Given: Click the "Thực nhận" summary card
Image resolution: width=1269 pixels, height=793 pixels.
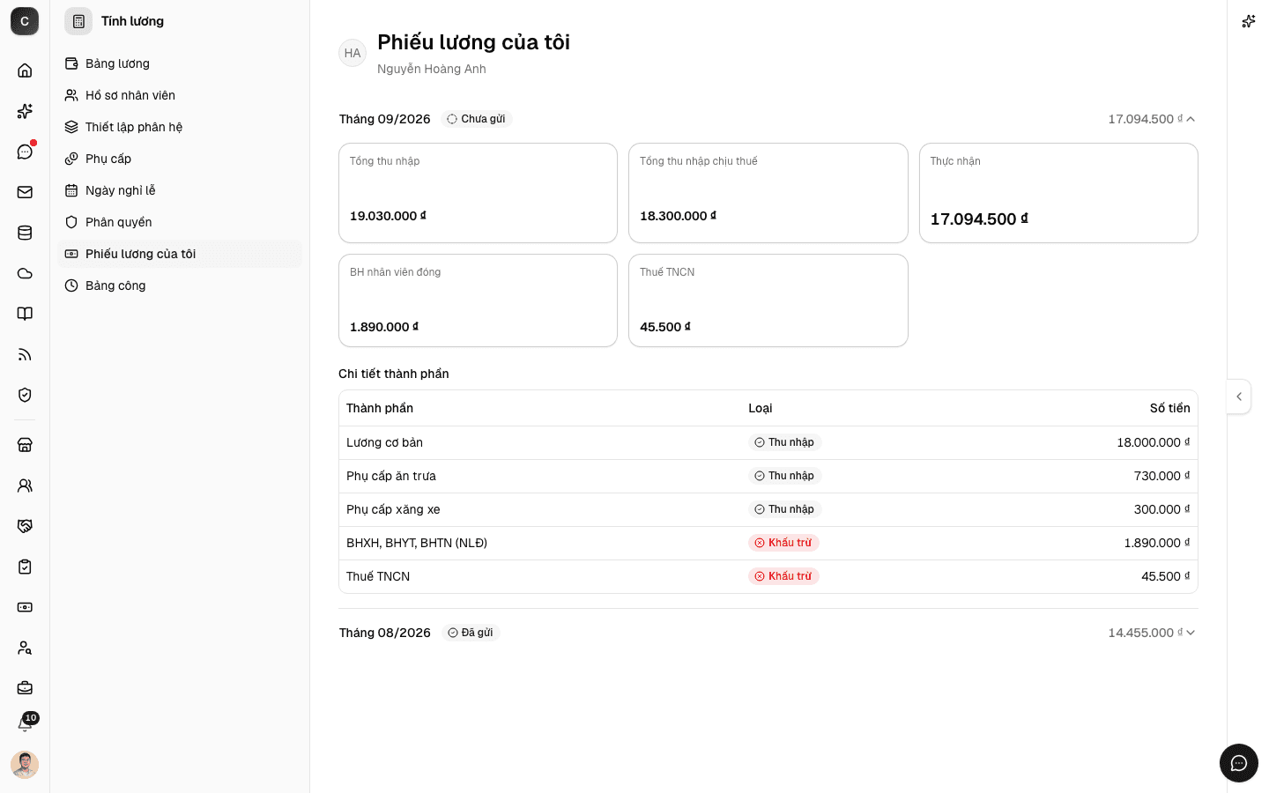Looking at the screenshot, I should tap(1058, 193).
